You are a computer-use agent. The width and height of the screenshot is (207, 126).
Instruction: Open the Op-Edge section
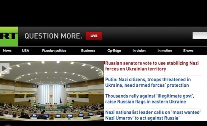114,51
